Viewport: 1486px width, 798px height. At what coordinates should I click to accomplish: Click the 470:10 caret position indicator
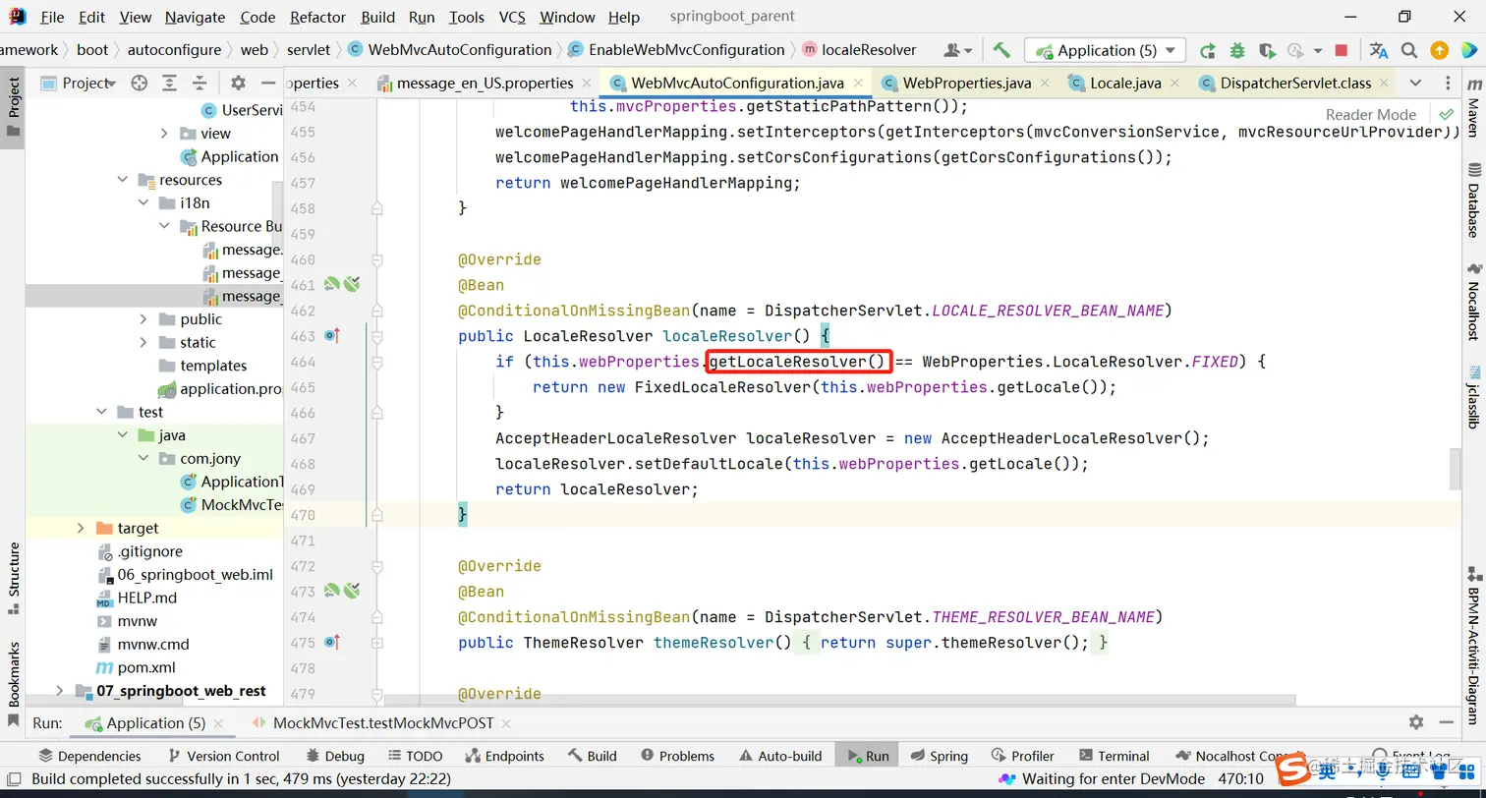point(1240,779)
